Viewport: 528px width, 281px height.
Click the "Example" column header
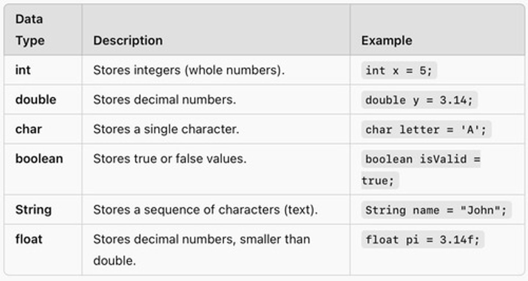point(386,40)
